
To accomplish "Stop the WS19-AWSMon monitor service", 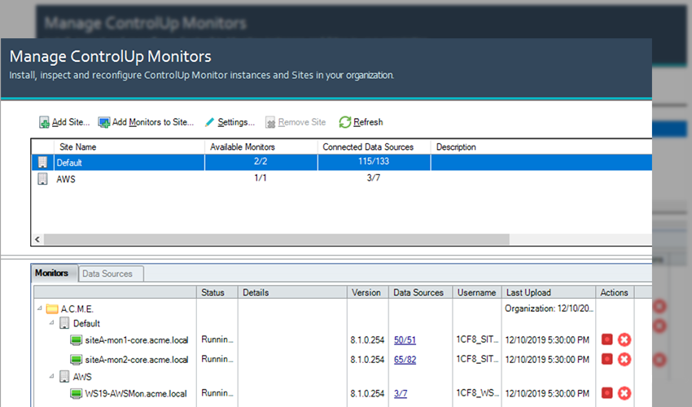I will pyautogui.click(x=607, y=392).
